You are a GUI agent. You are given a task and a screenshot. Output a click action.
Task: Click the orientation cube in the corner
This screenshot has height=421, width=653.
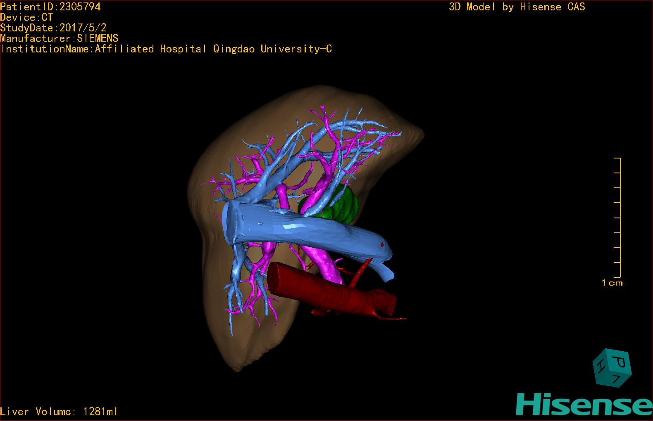(612, 368)
